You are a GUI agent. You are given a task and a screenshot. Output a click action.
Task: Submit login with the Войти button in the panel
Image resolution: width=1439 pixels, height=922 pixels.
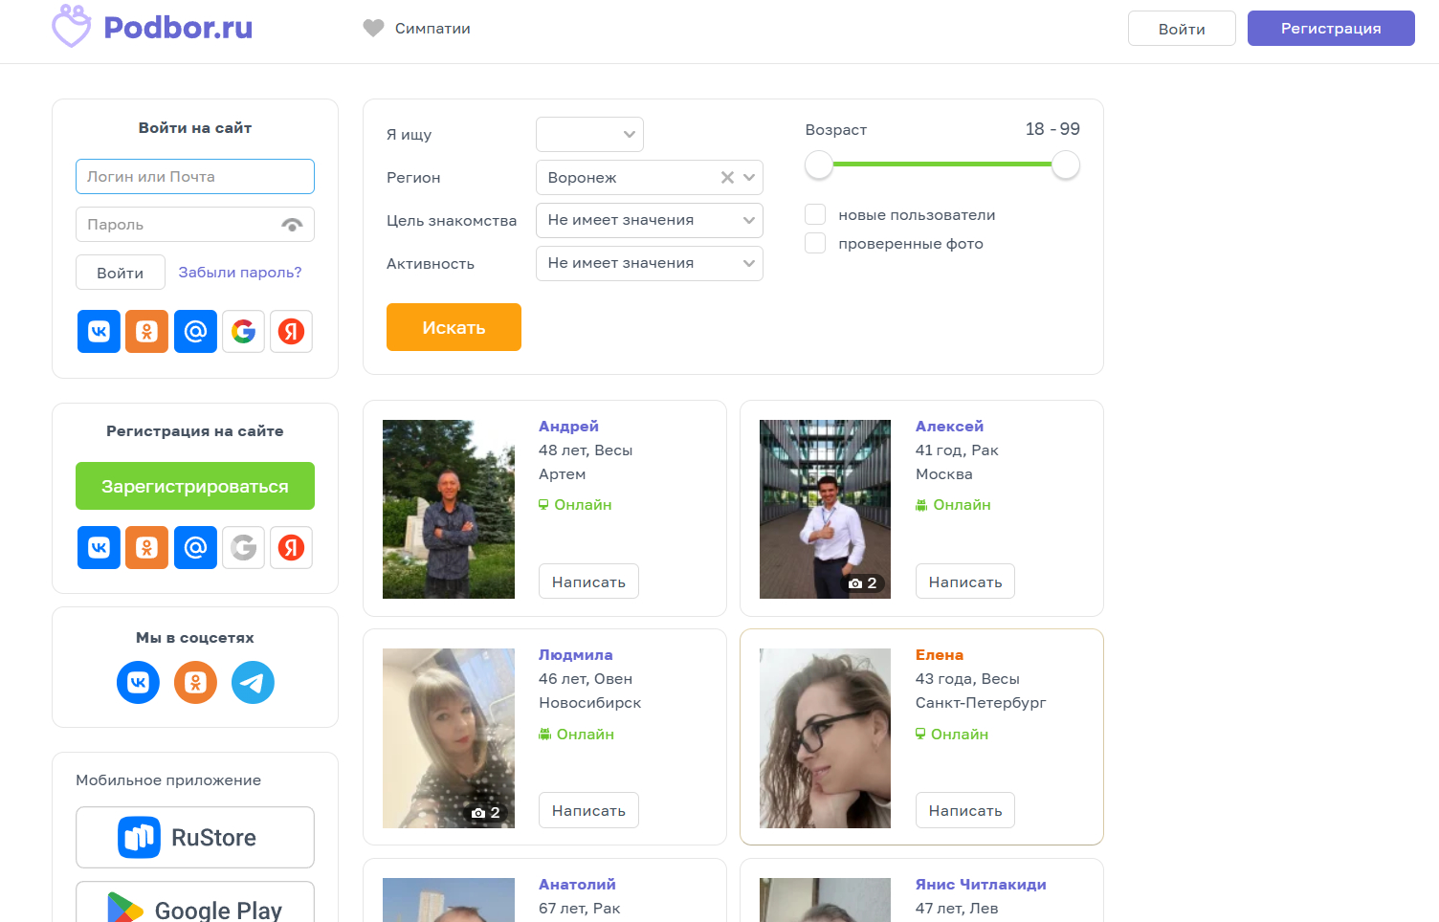point(121,273)
